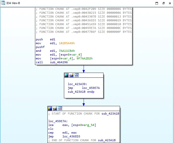
Task: Click var_4 in mov edi, [esp+8+var_4]
Action: [76, 55]
